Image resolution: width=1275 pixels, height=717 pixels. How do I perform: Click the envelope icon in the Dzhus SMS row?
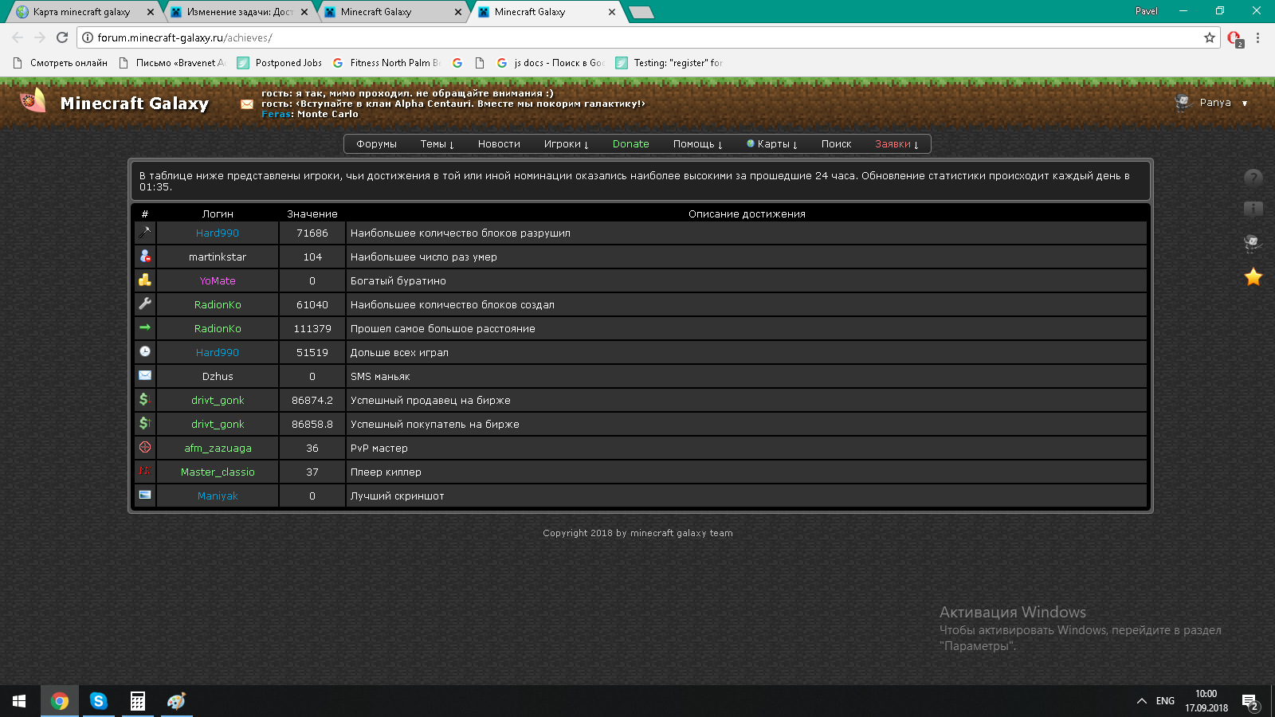pos(145,376)
